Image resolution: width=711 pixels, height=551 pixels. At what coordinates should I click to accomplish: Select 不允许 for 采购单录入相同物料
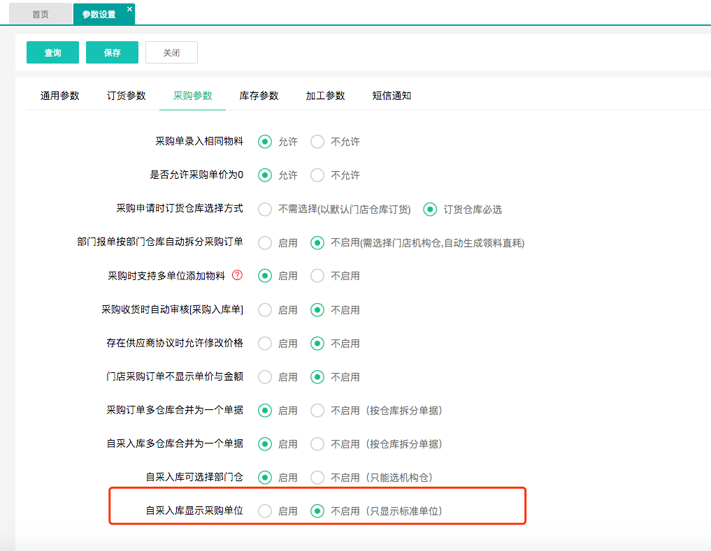(x=317, y=142)
